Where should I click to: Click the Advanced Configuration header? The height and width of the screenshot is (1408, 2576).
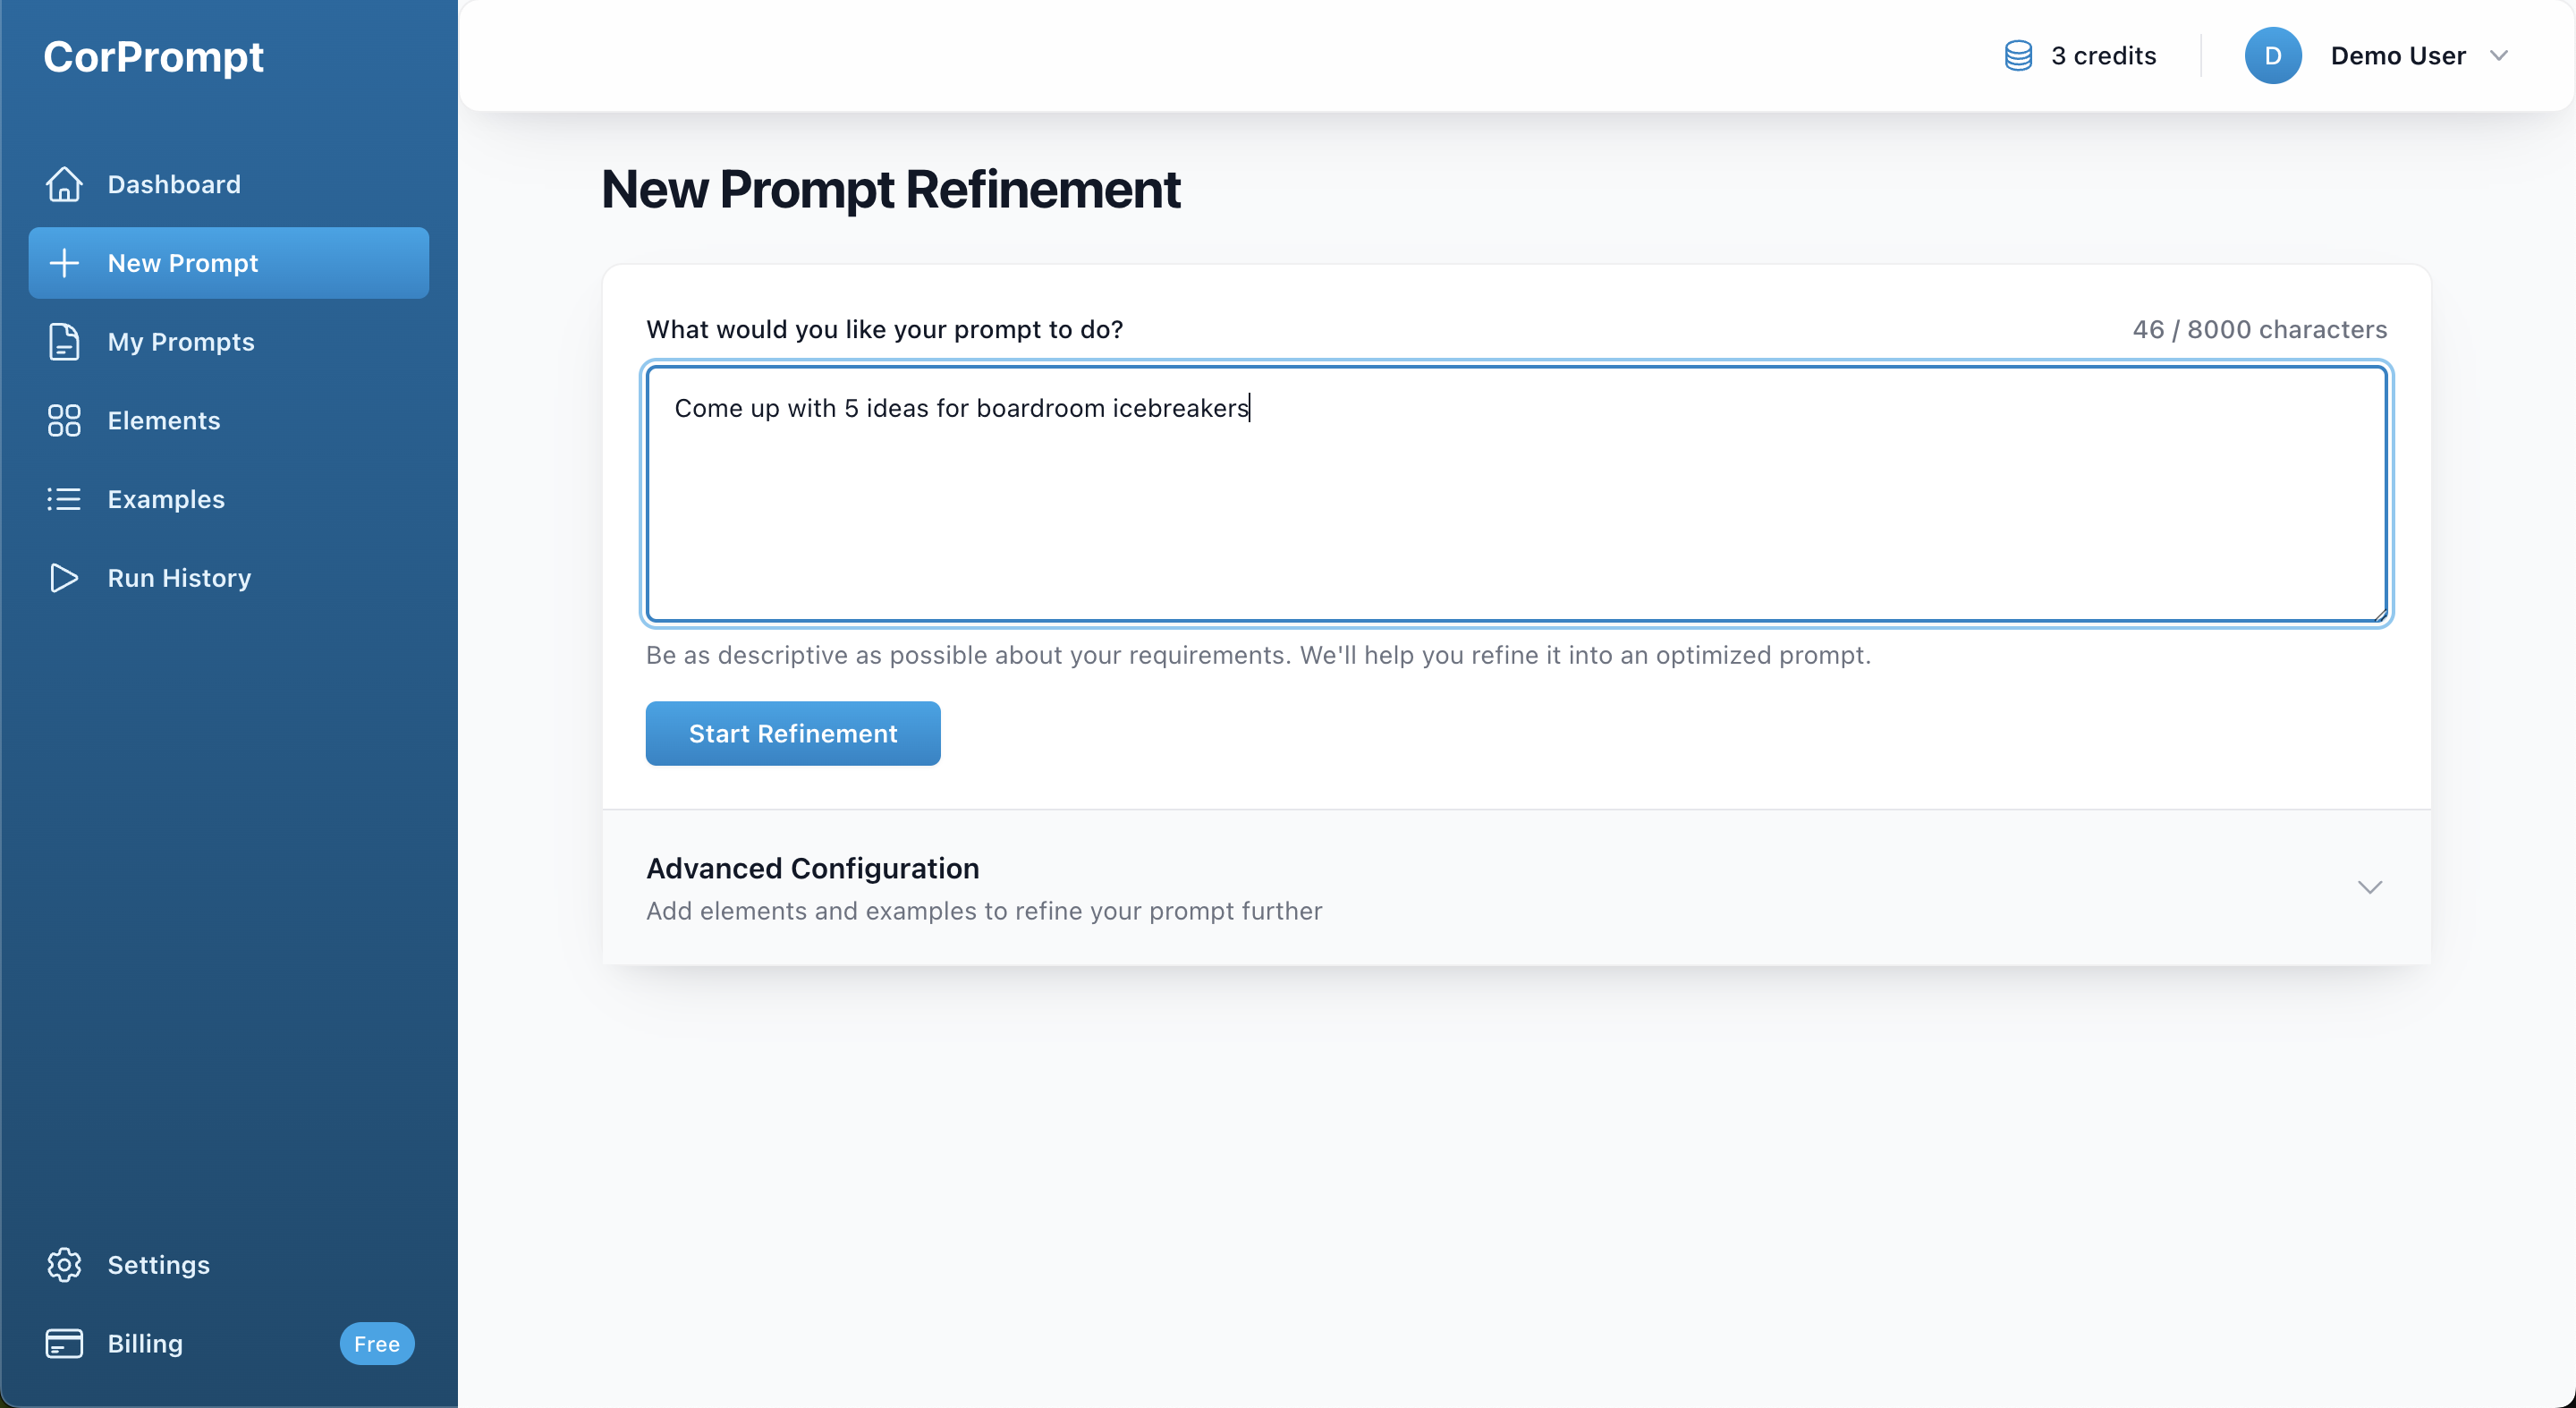[812, 868]
